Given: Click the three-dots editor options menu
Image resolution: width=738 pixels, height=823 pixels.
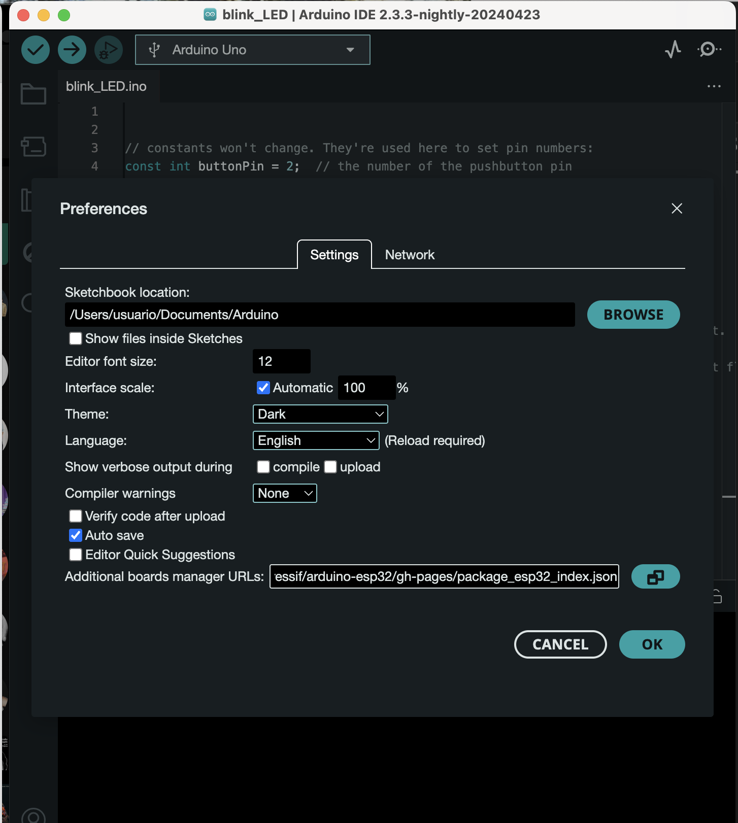Looking at the screenshot, I should [x=714, y=86].
